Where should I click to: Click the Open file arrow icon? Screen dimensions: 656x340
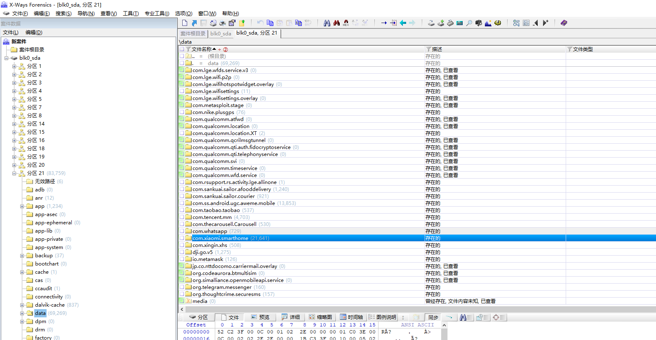(194, 23)
